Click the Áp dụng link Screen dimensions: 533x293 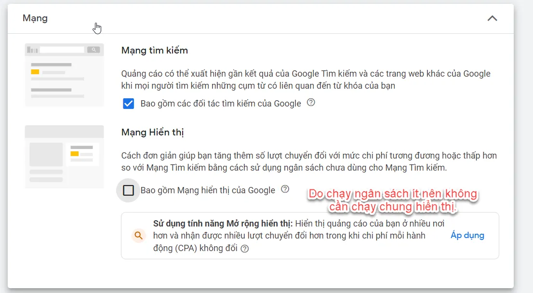click(x=467, y=235)
